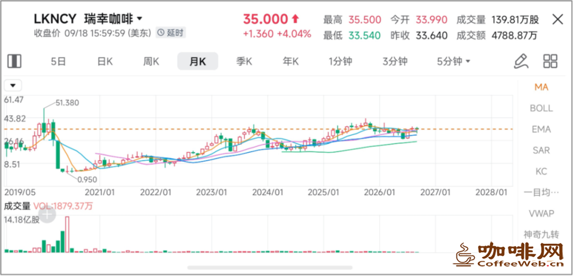Click the 收盘价 09/18 timestamp text

point(92,33)
